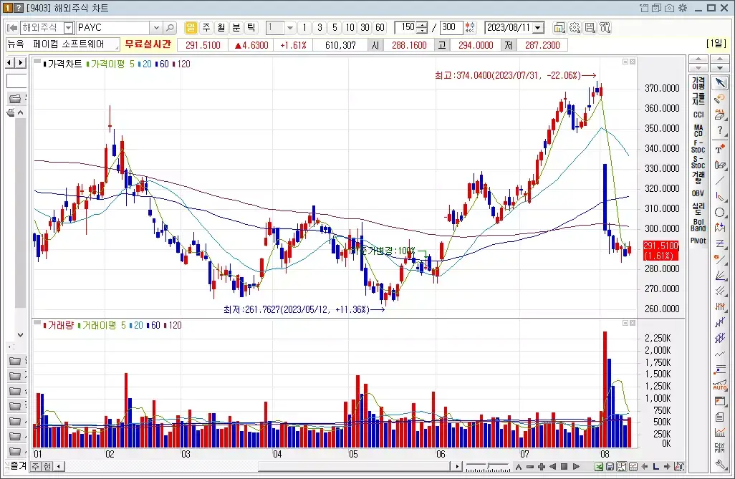
Task: Click the chart layout icon after the date field
Action: [559, 28]
